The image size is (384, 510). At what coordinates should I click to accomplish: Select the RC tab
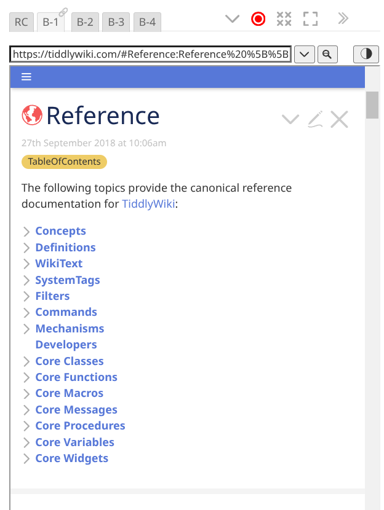[x=22, y=23]
